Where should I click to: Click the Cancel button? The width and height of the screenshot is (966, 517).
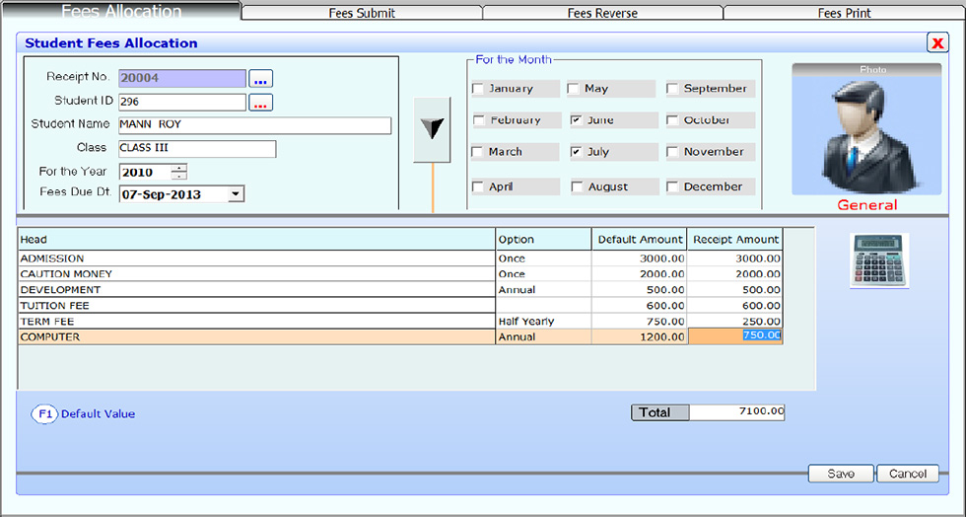tap(908, 474)
